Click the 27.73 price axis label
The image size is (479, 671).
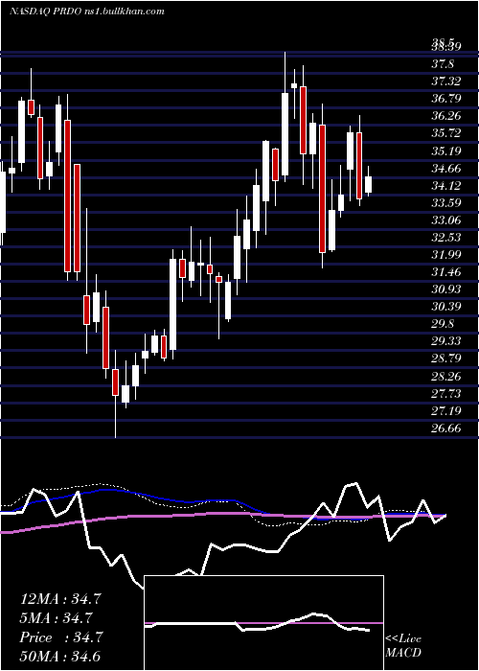click(x=446, y=393)
